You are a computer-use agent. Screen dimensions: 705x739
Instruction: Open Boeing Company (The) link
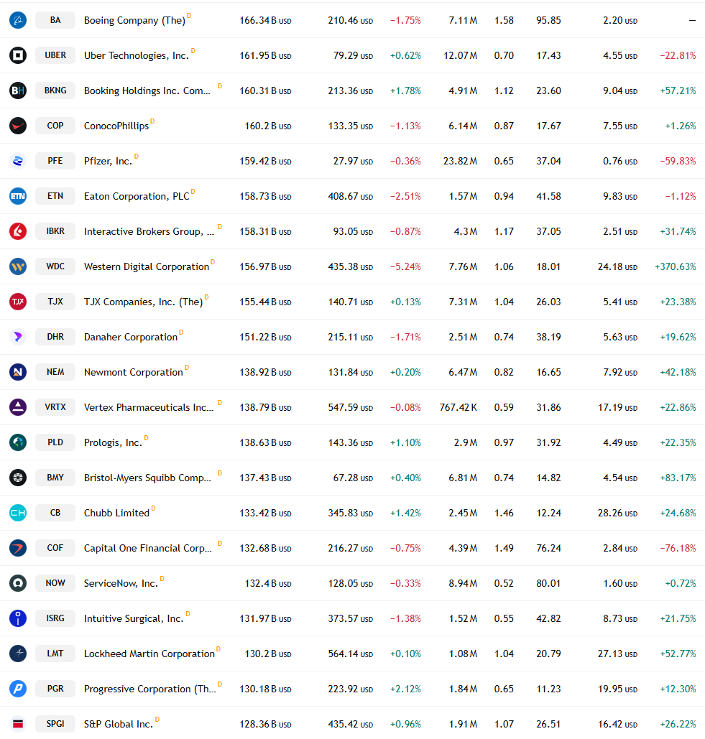134,21
